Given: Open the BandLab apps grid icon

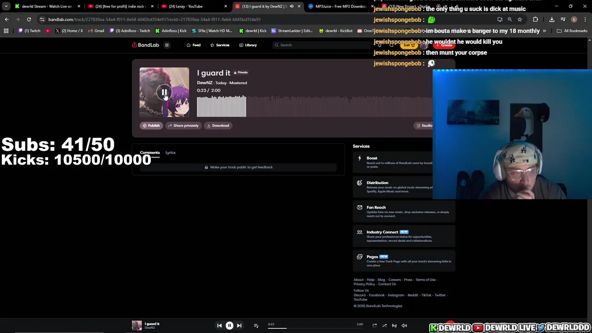Looking at the screenshot, I should 167,45.
